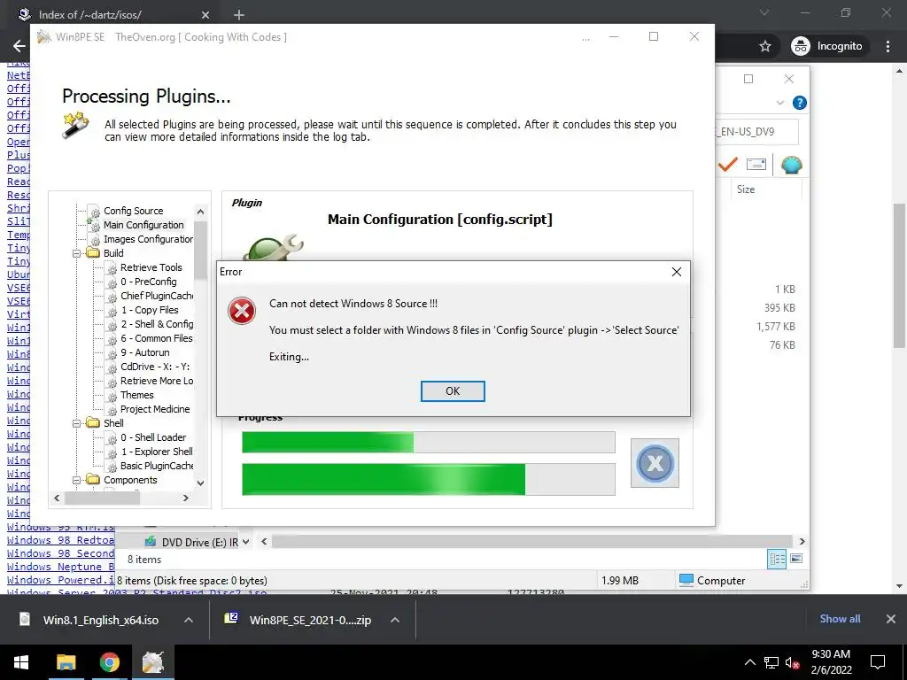The height and width of the screenshot is (680, 907).
Task: Select Main Configuration tree item
Action: pyautogui.click(x=143, y=225)
